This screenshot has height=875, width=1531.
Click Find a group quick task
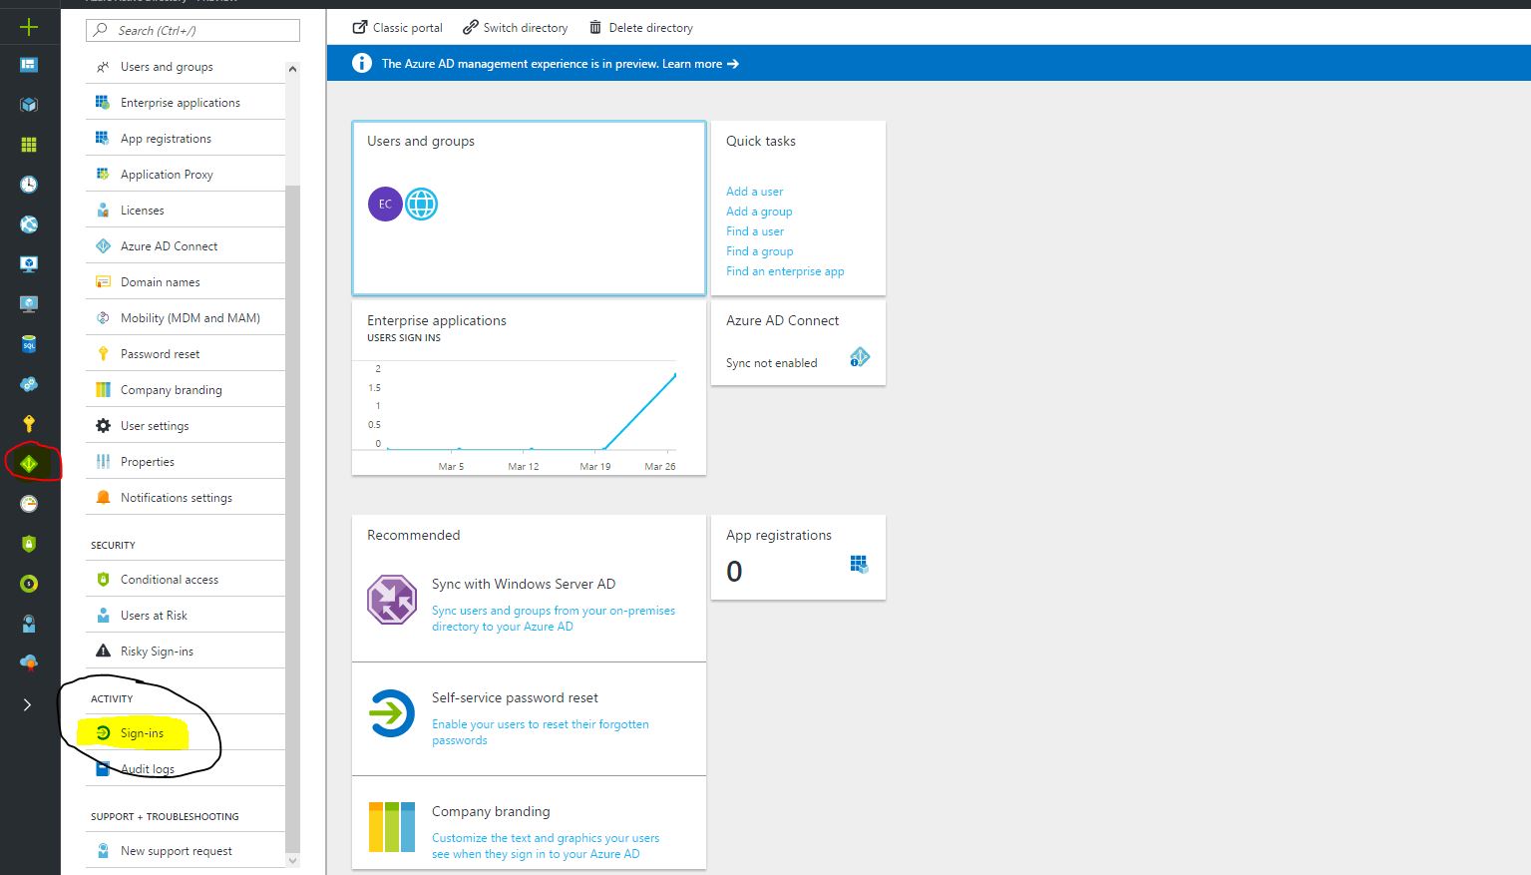[760, 251]
